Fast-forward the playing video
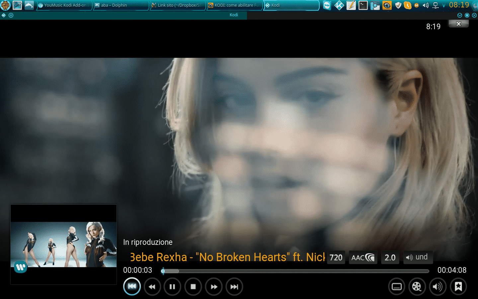 [214, 287]
